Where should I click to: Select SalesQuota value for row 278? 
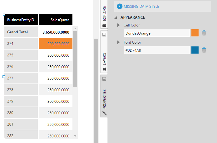(56, 90)
